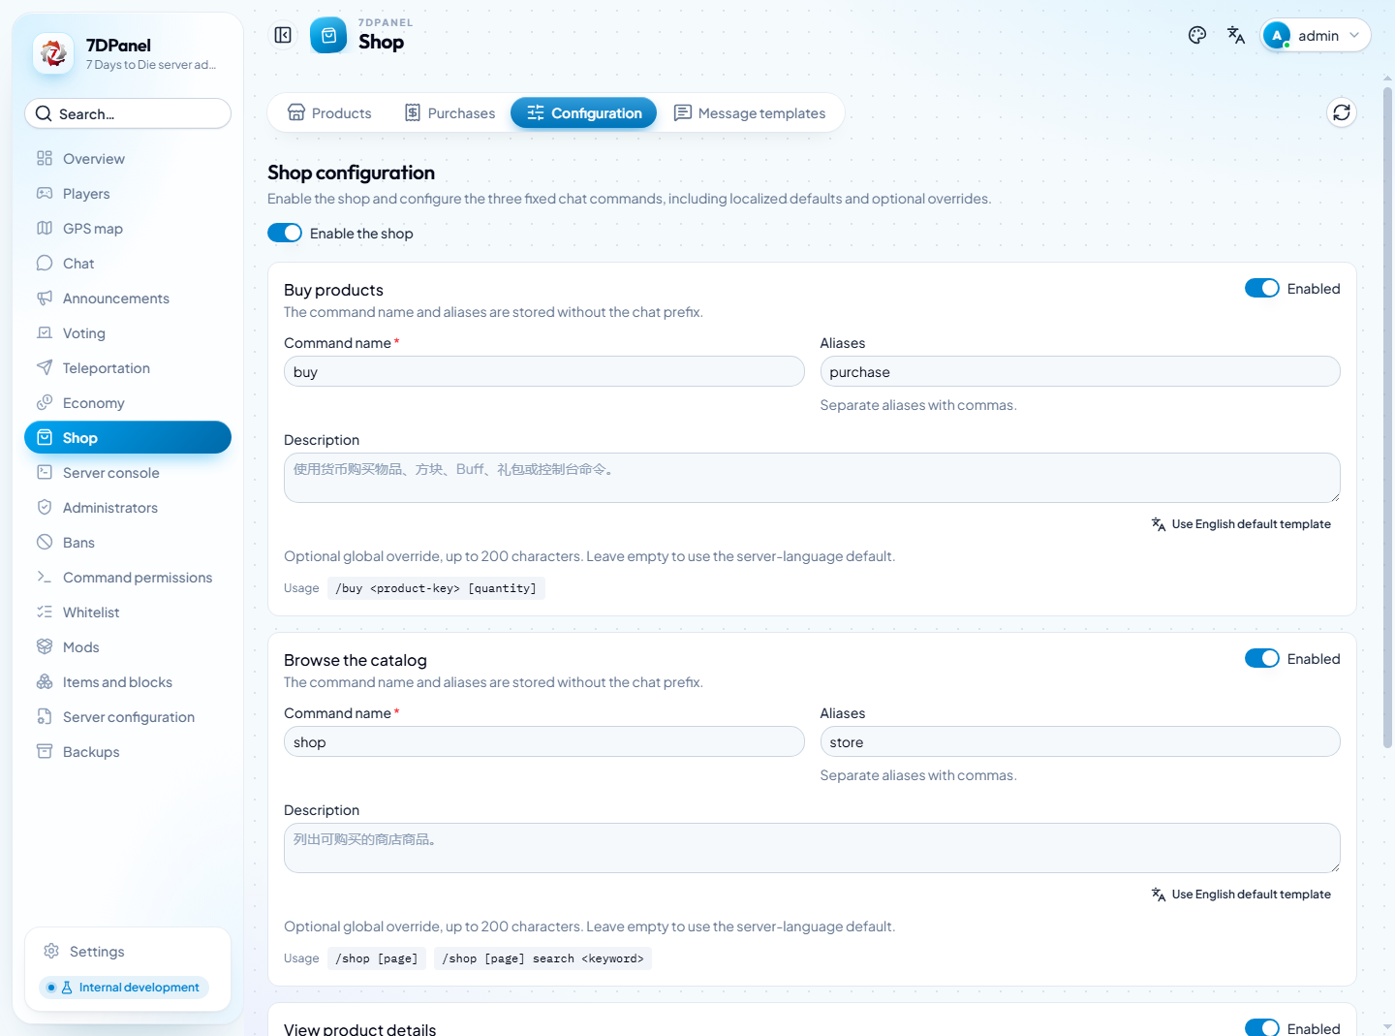1395x1036 pixels.
Task: Toggle Buy products Enabled switch
Action: (1262, 288)
